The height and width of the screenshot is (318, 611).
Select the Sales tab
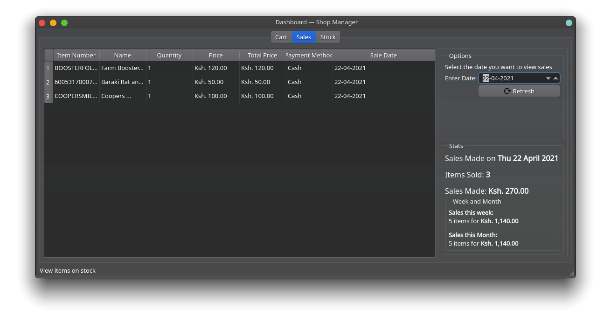304,36
